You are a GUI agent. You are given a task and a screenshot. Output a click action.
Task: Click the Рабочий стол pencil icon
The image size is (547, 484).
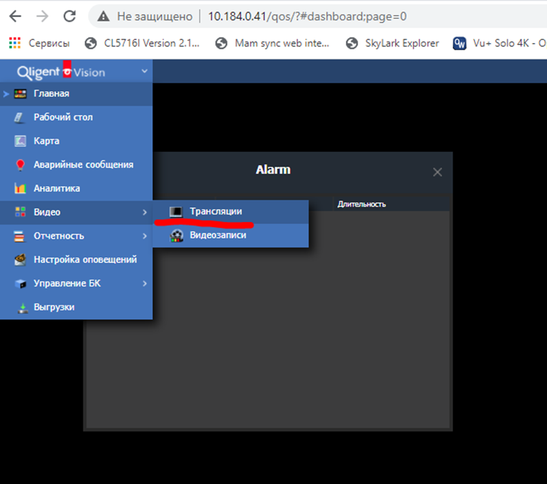(x=20, y=118)
